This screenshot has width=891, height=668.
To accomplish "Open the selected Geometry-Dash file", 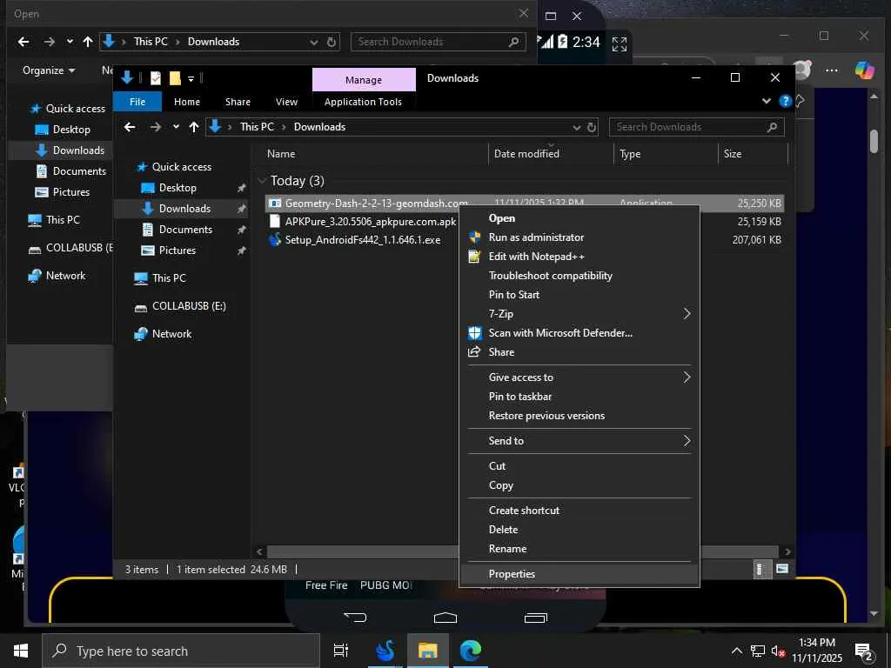I will pos(501,218).
